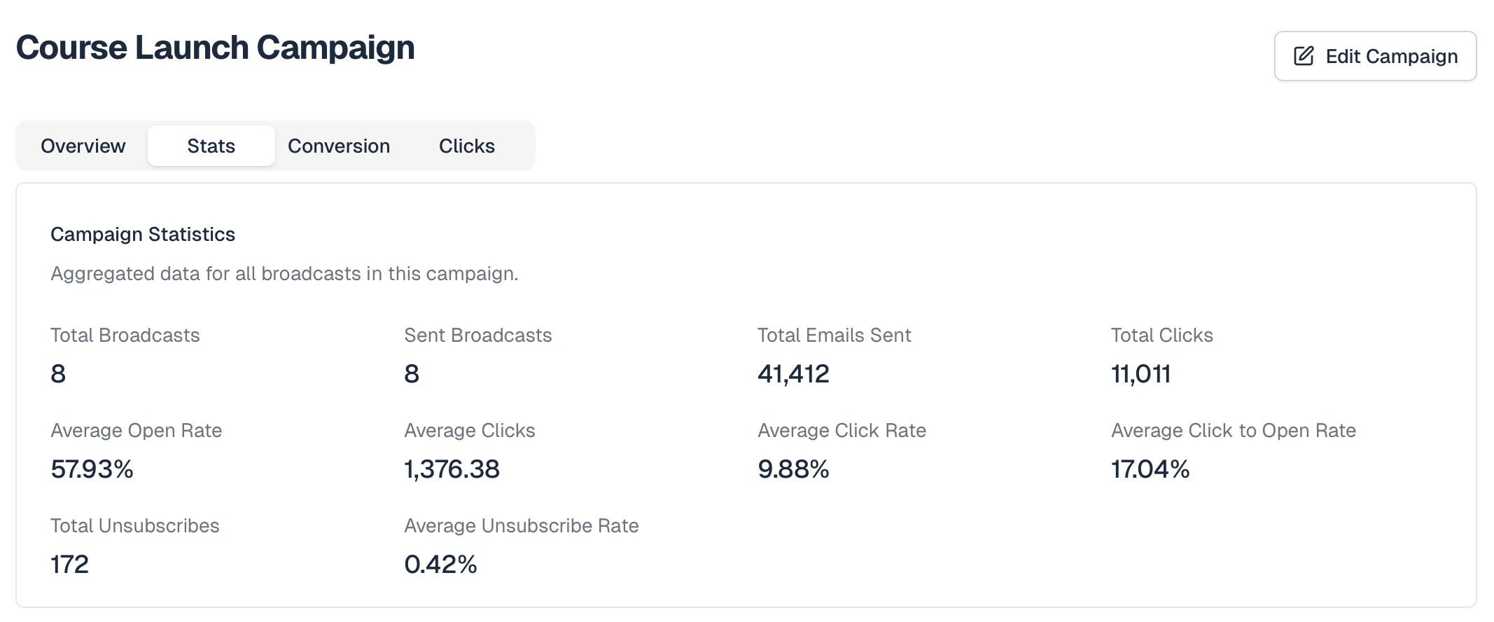Select the Total Clicks value 11,011
The width and height of the screenshot is (1494, 622).
pos(1140,373)
